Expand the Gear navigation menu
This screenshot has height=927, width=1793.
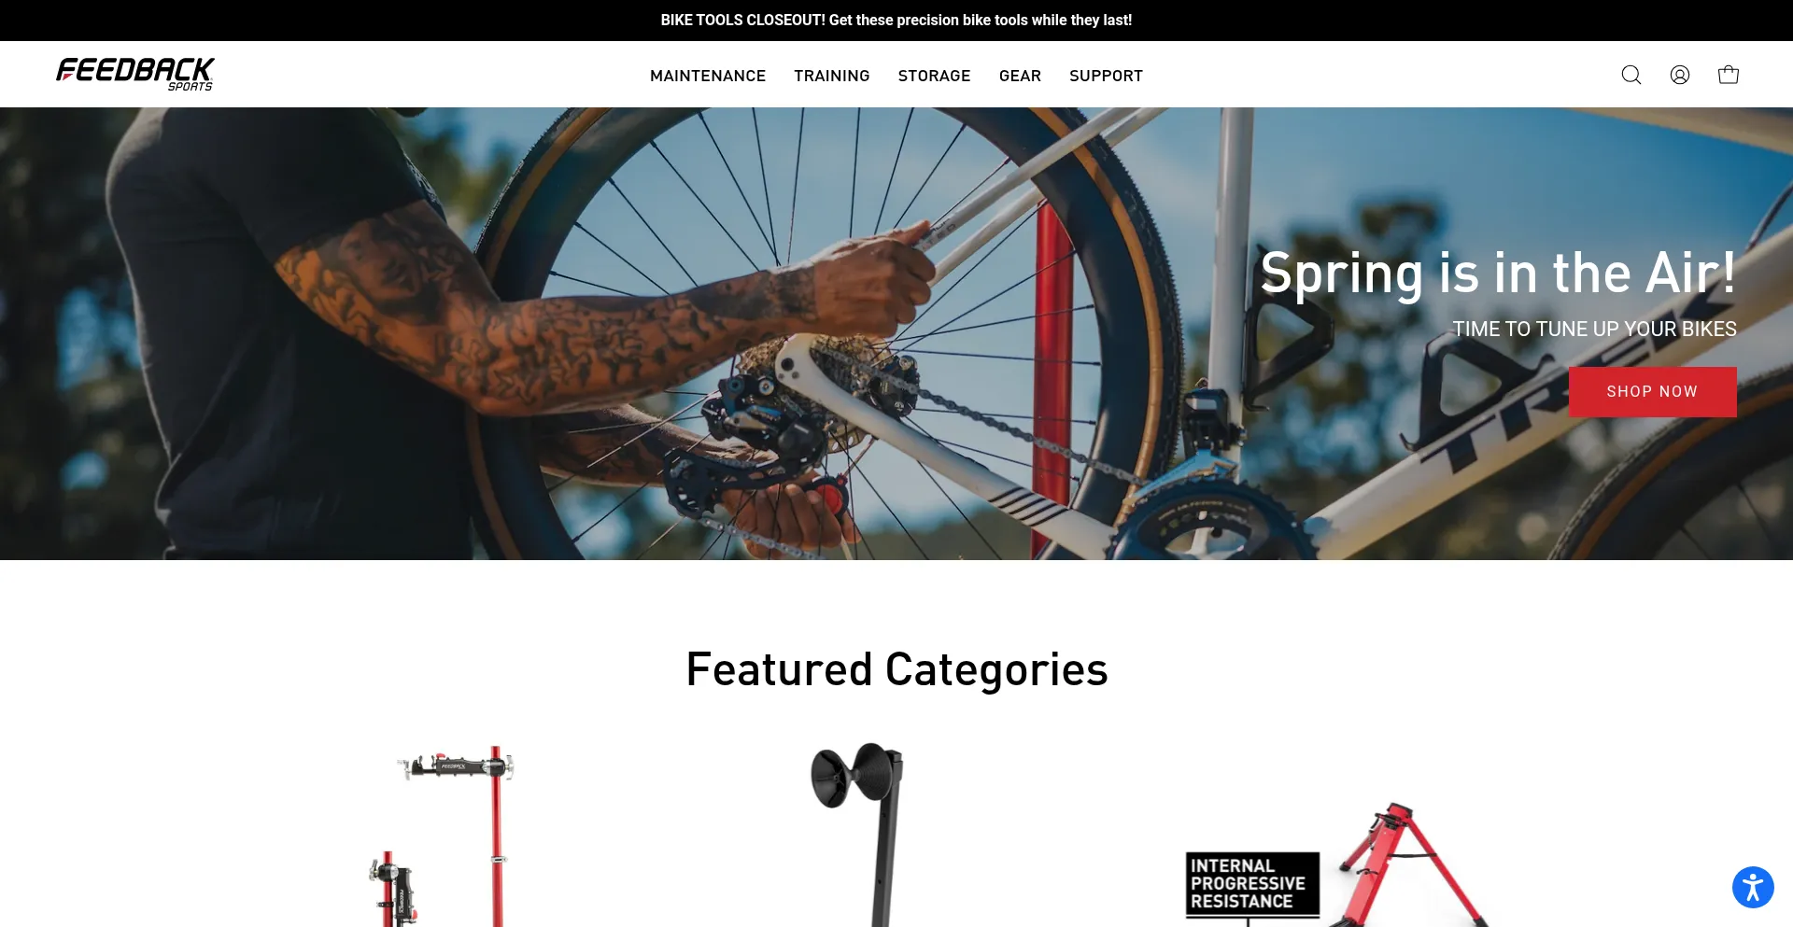1020,76
